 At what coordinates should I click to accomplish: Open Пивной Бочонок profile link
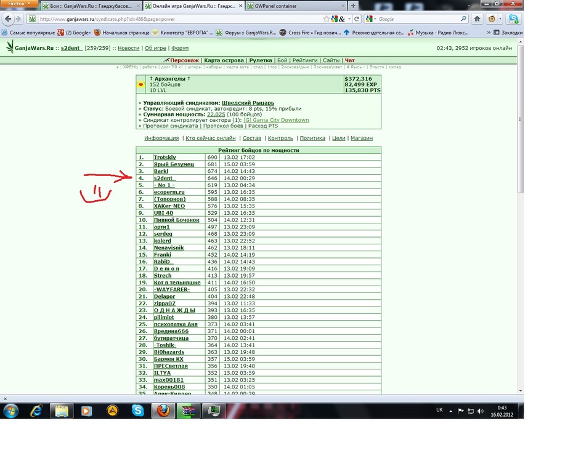(x=176, y=220)
